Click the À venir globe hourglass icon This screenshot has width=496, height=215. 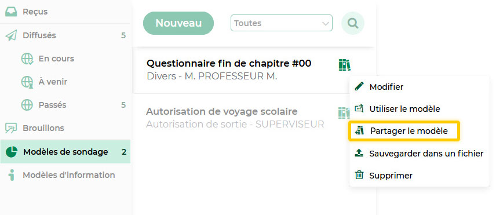[x=27, y=82]
